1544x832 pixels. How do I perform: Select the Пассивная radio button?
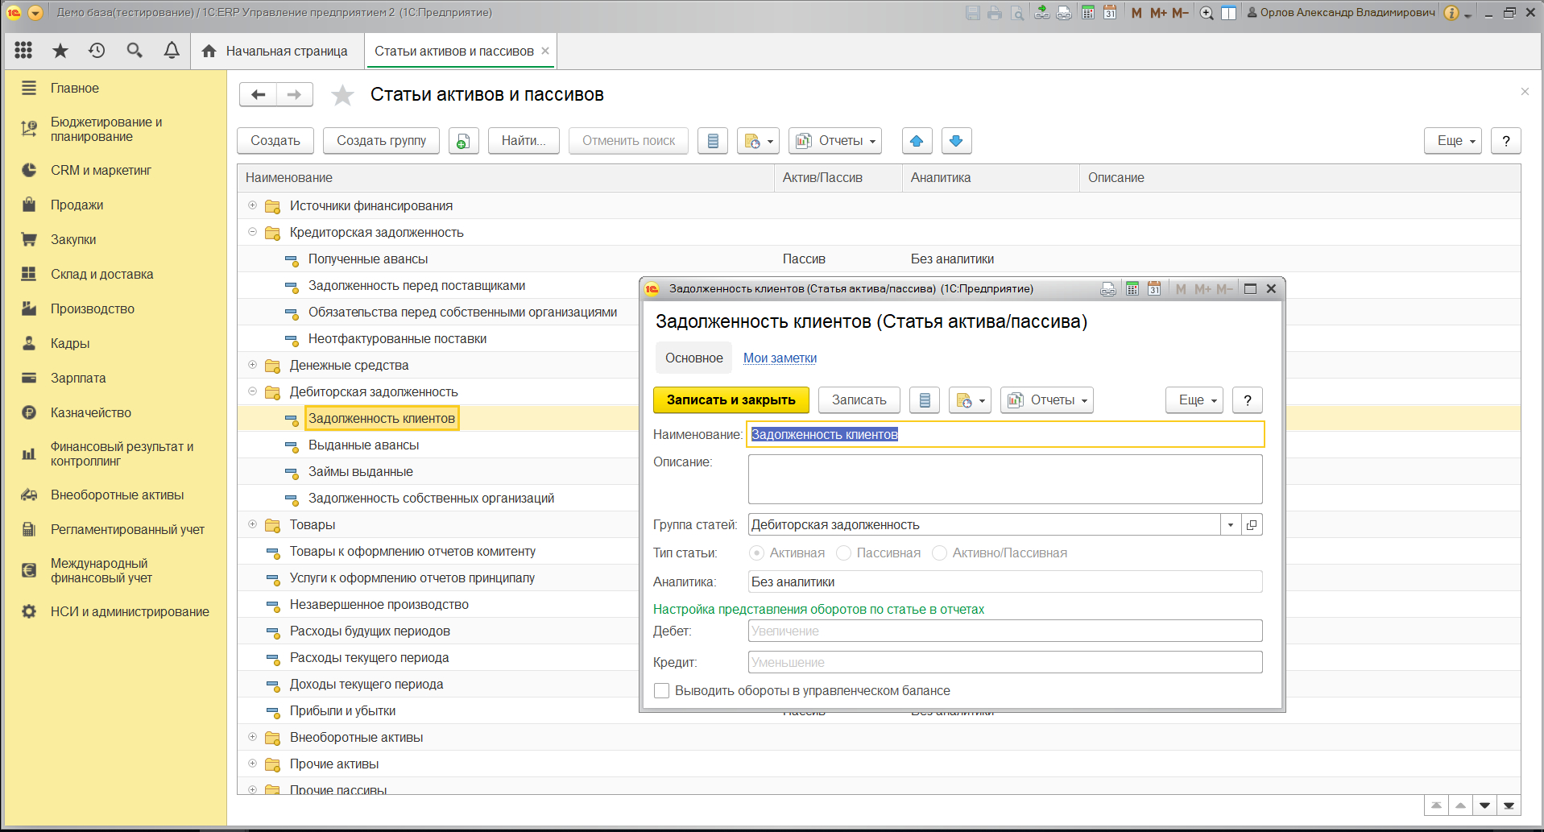[843, 553]
